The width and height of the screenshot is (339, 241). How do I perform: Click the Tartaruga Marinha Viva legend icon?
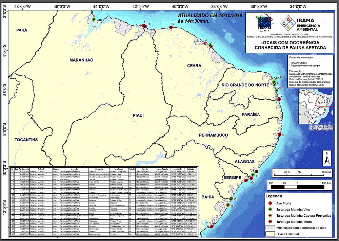(271, 209)
